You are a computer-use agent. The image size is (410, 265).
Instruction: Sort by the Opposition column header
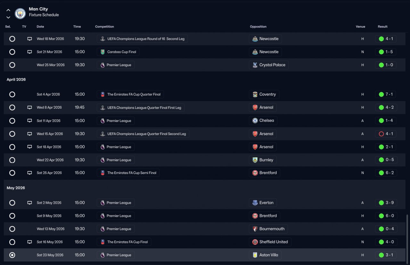pyautogui.click(x=258, y=26)
